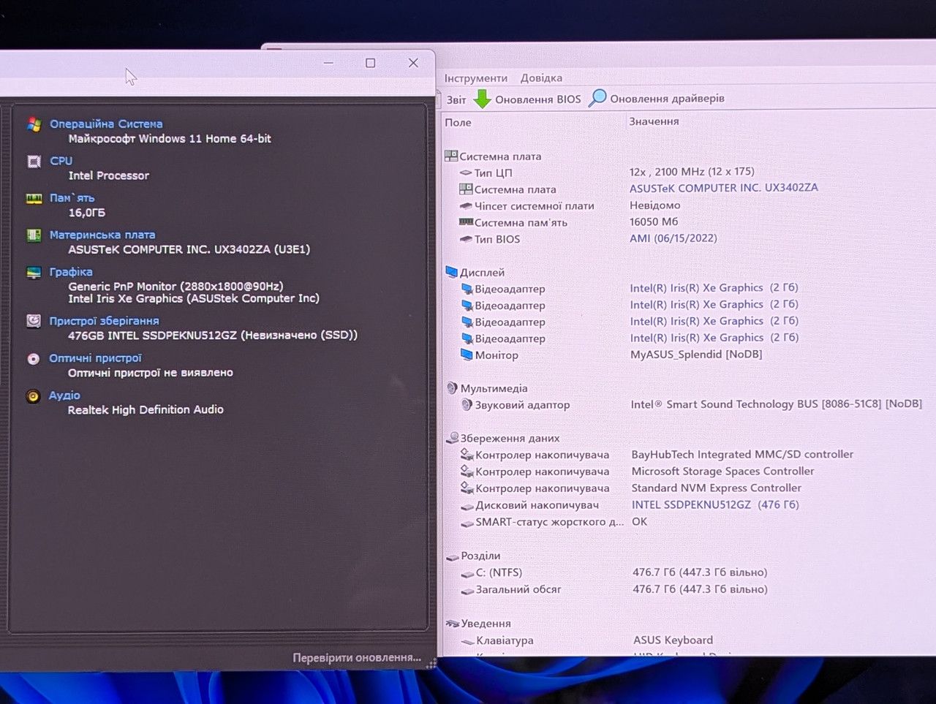Open the INTEL SSDPEKNU512GZ (476 Гб) link
This screenshot has height=704, width=936.
(715, 505)
